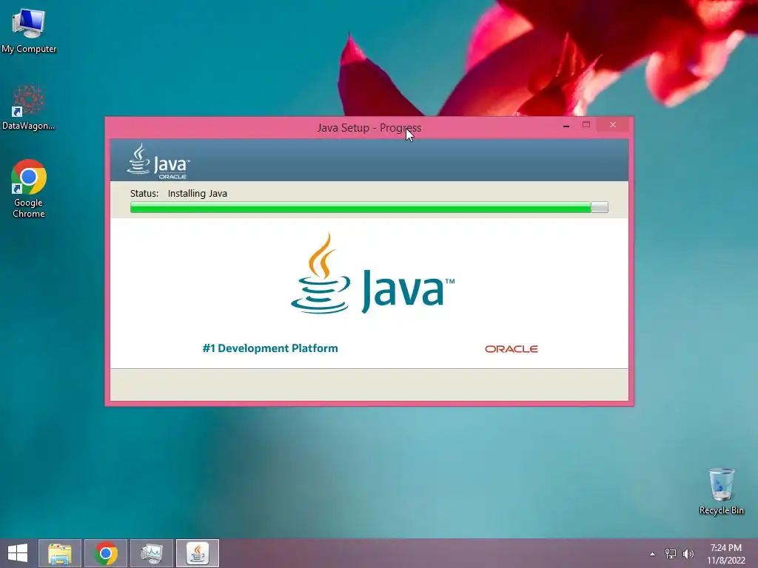Minimize the Java Setup window
This screenshot has height=568, width=758.
coord(566,126)
